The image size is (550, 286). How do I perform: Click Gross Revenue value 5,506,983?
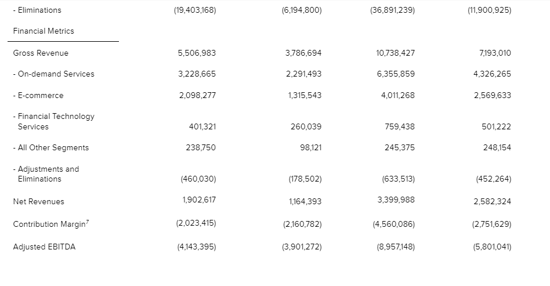point(197,53)
